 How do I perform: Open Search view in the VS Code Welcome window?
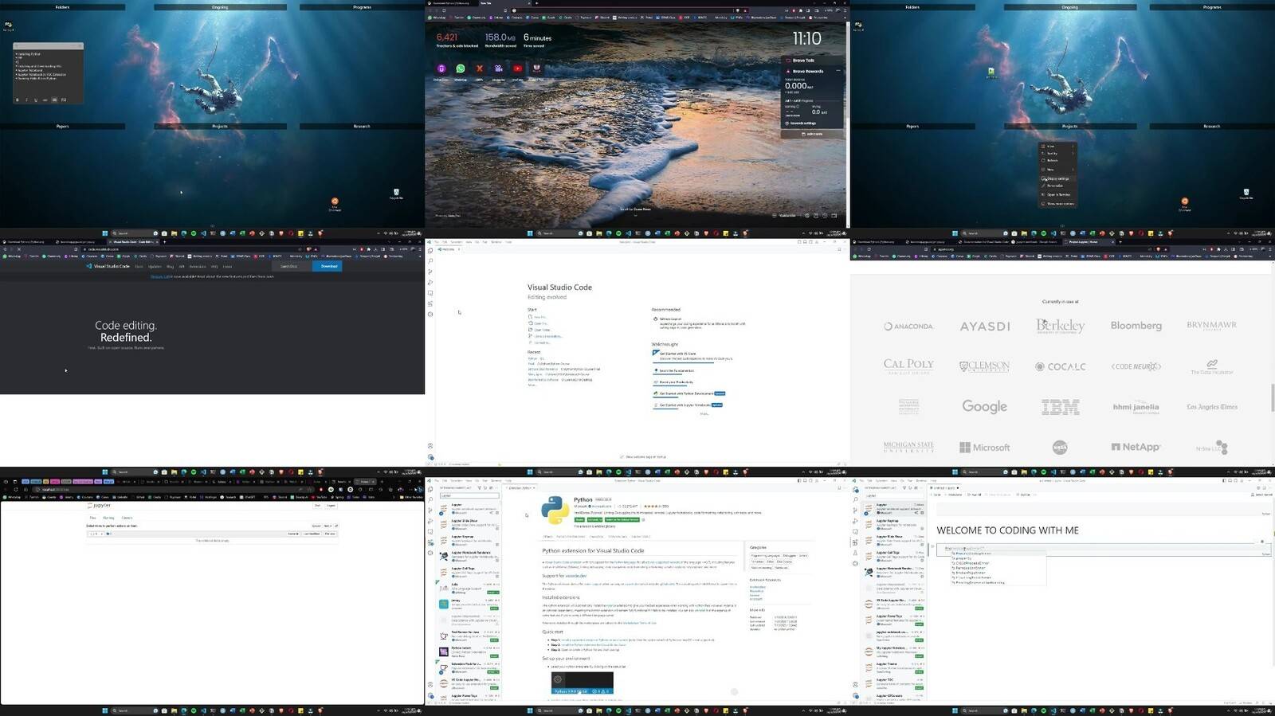[x=430, y=261]
